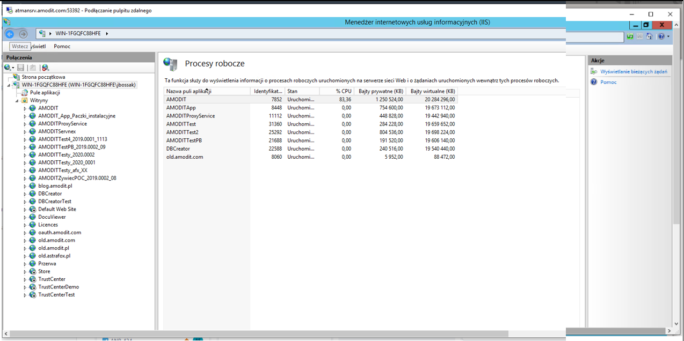Click the DocuViewer site globe icon

click(x=33, y=217)
